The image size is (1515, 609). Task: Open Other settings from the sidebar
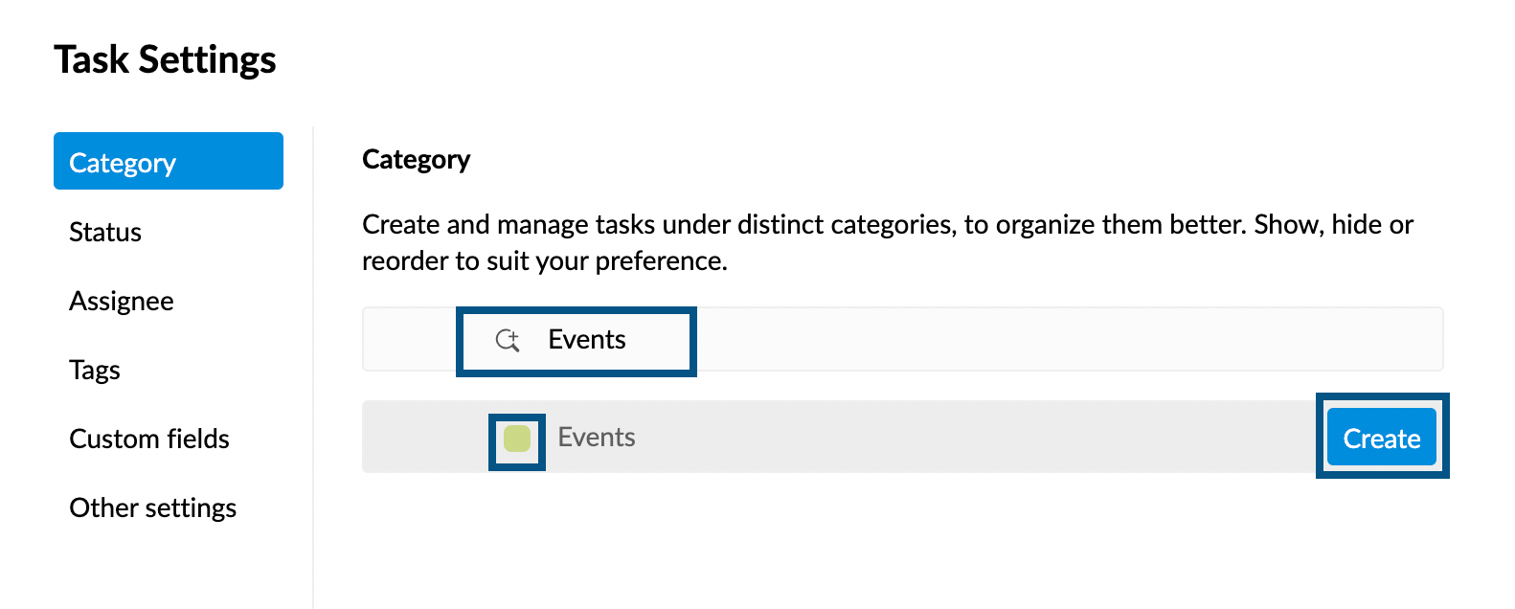click(x=152, y=507)
